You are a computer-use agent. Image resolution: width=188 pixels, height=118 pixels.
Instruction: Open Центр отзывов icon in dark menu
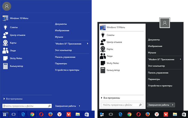(103, 42)
